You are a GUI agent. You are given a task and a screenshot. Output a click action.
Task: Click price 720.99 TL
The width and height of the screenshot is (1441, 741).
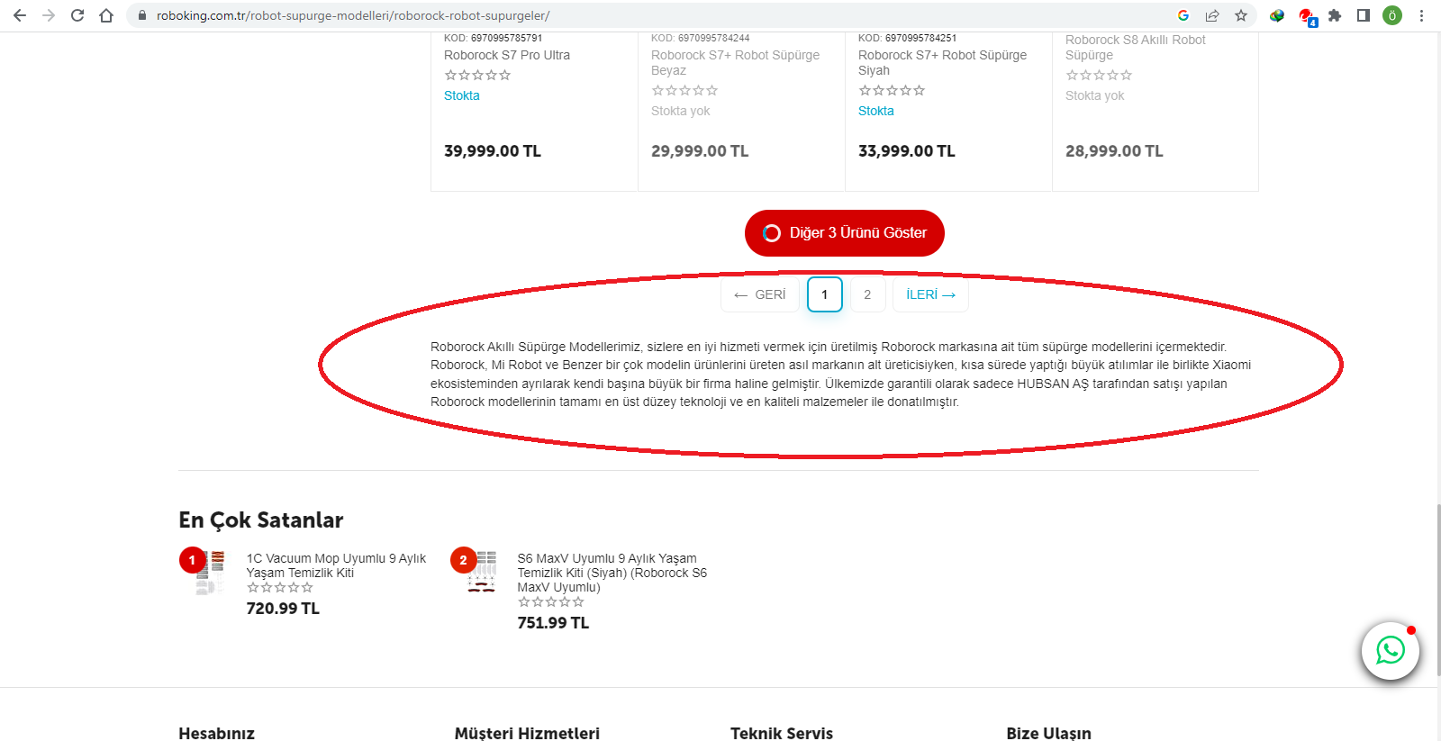[283, 609]
